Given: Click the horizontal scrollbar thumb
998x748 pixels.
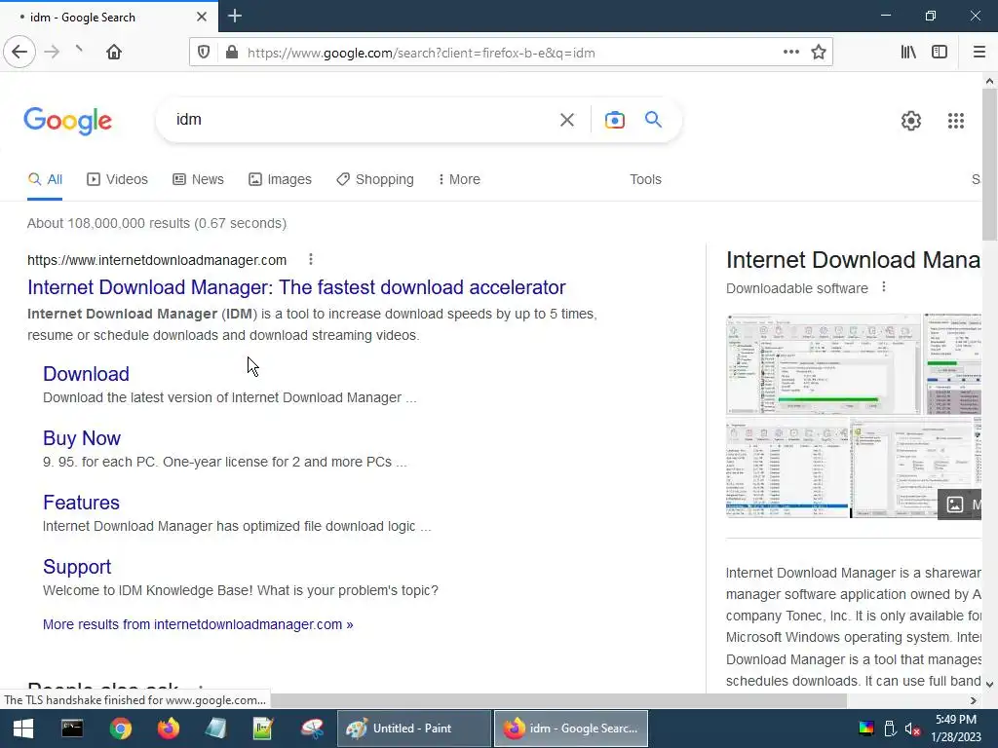Looking at the screenshot, I should click(x=558, y=700).
